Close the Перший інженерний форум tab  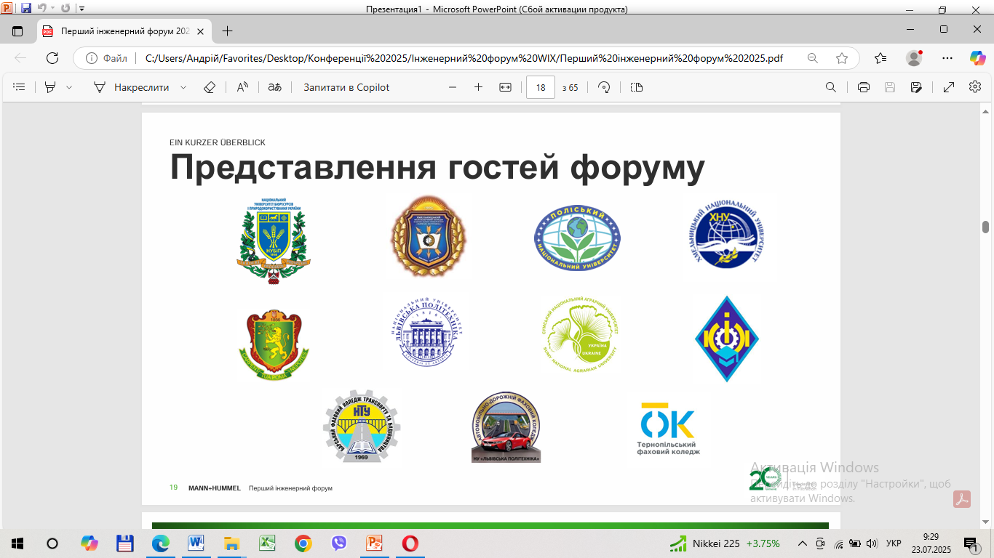point(200,31)
